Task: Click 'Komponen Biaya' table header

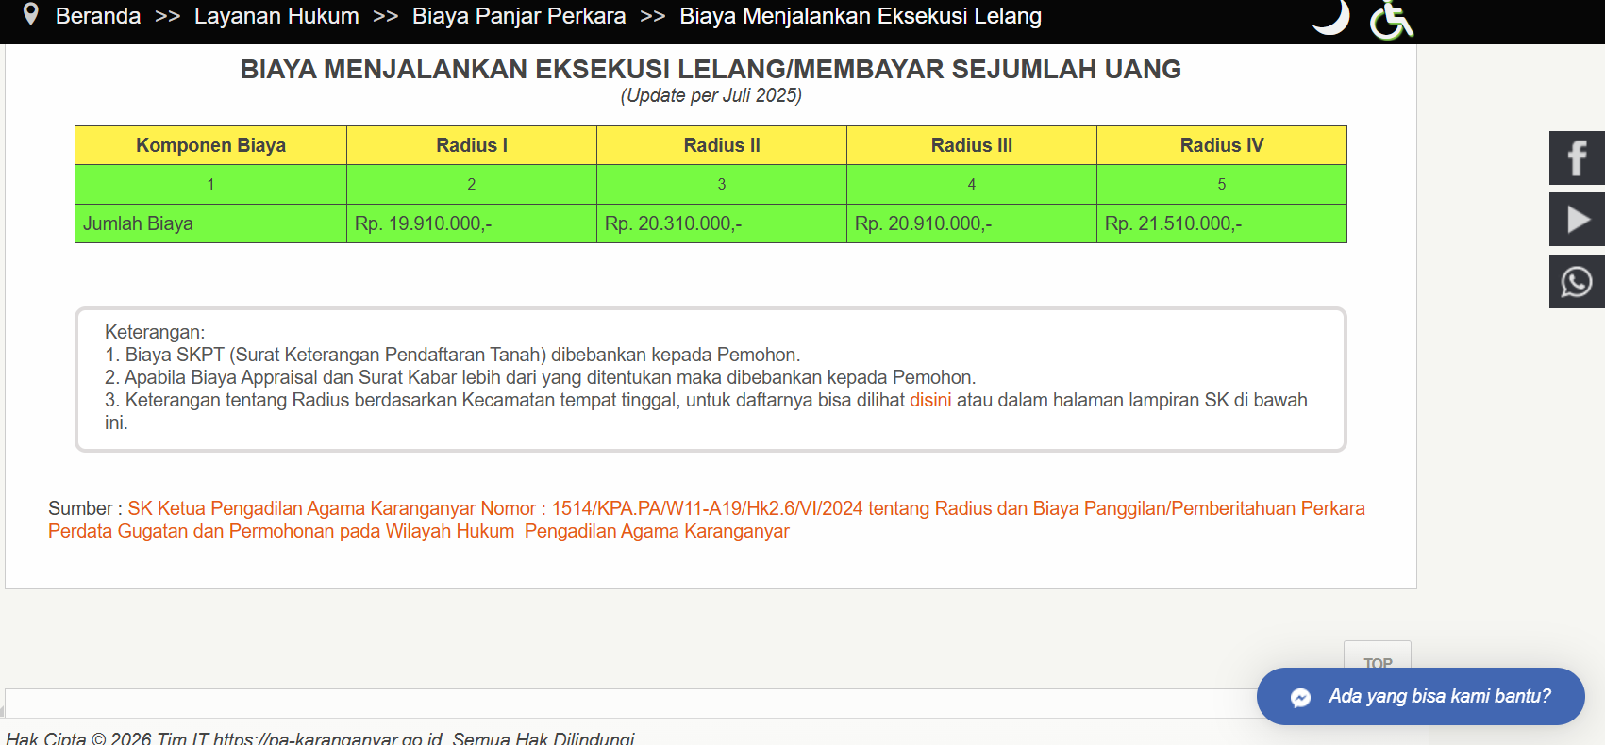Action: pyautogui.click(x=210, y=145)
